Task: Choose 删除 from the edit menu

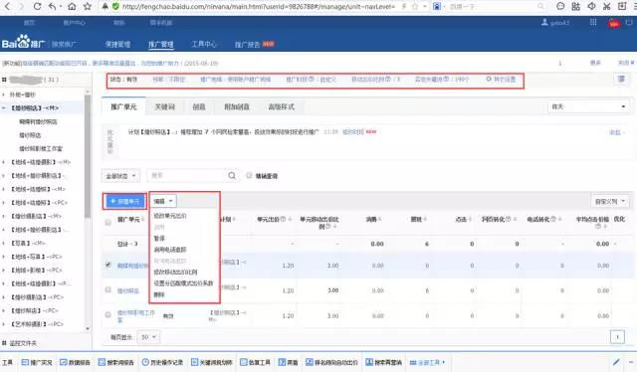Action: (x=159, y=294)
